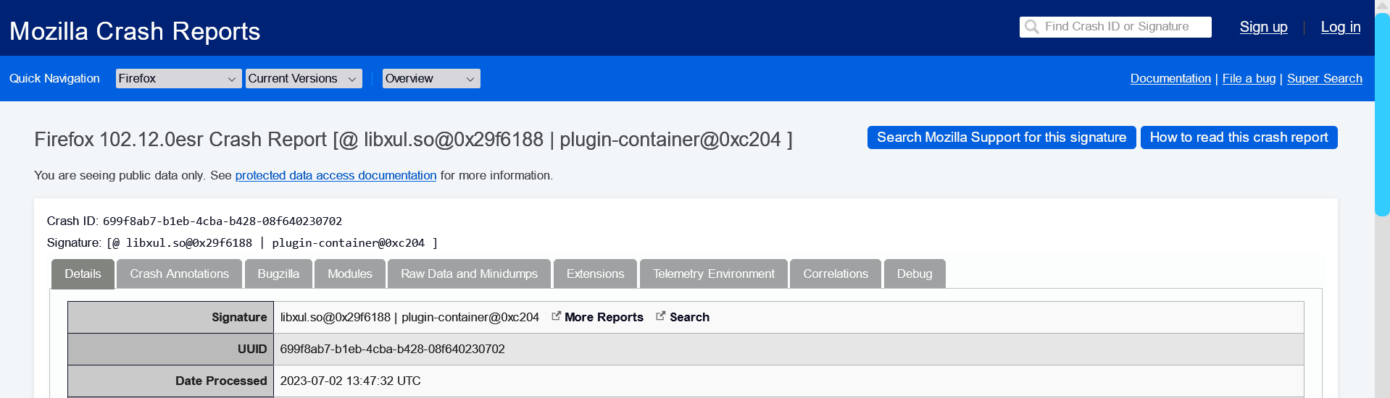This screenshot has height=398, width=1390.
Task: Focus the Find Crash ID or Signature field
Action: click(1123, 27)
